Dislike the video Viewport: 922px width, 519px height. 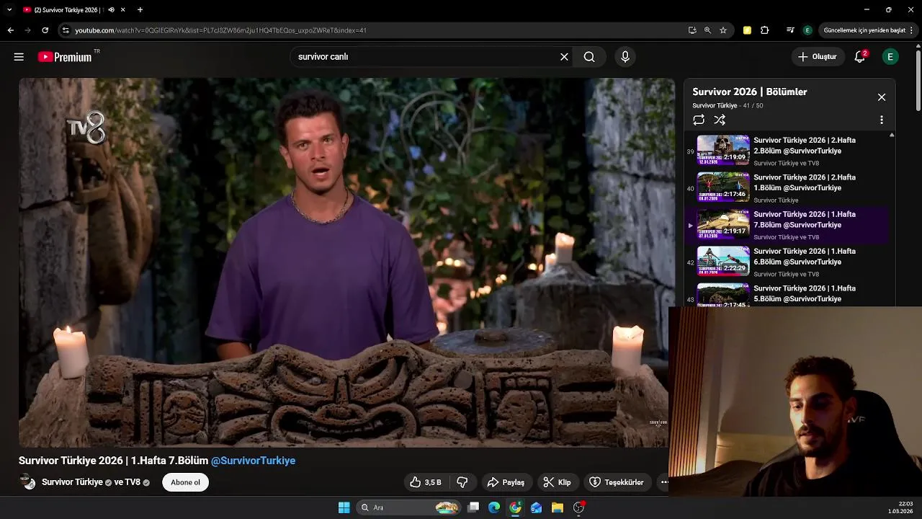(462, 482)
